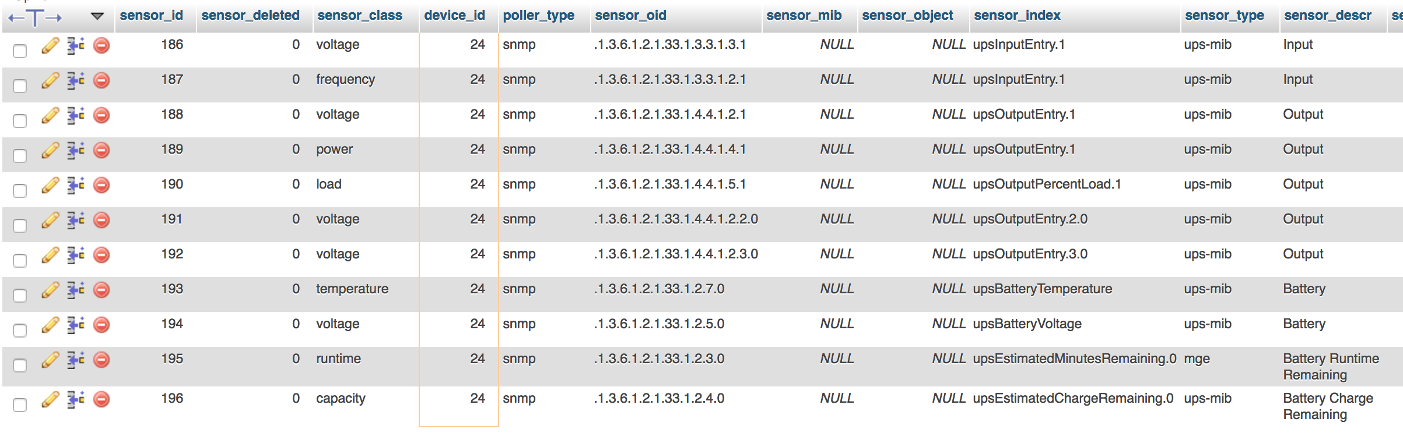The width and height of the screenshot is (1403, 440).
Task: Delete the capacity sensor row 196
Action: tap(101, 399)
